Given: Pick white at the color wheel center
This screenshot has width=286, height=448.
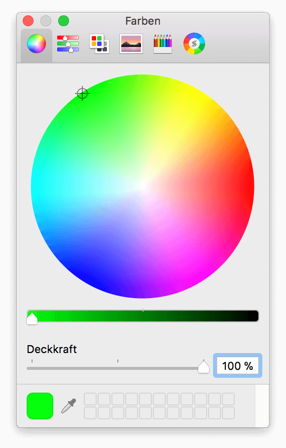Looking at the screenshot, I should 143,186.
